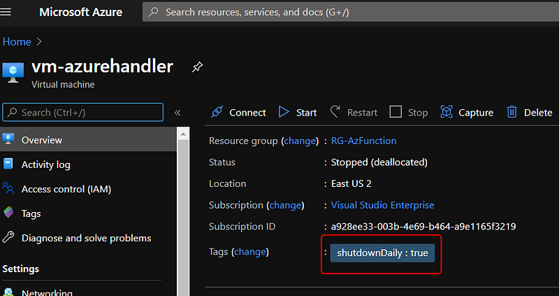Click the Tags label icon in sidebar
The image size is (559, 296).
pos(8,213)
